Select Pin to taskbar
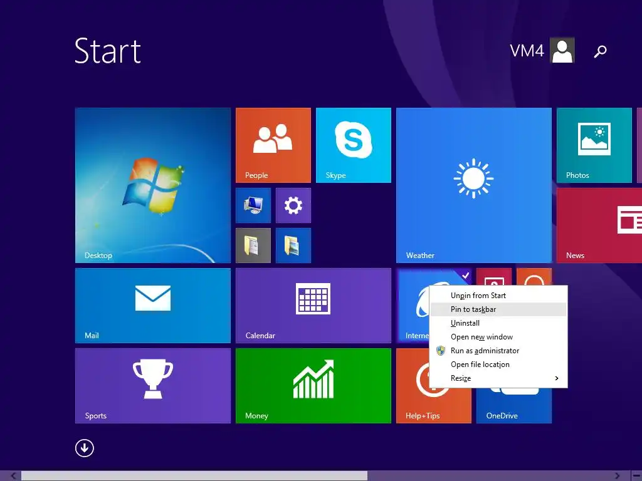The width and height of the screenshot is (642, 481). (498, 309)
